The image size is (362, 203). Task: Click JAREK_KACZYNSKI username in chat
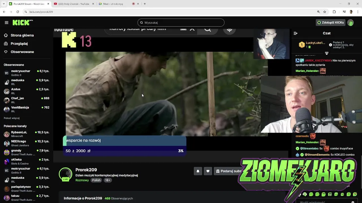pyautogui.click(x=318, y=60)
